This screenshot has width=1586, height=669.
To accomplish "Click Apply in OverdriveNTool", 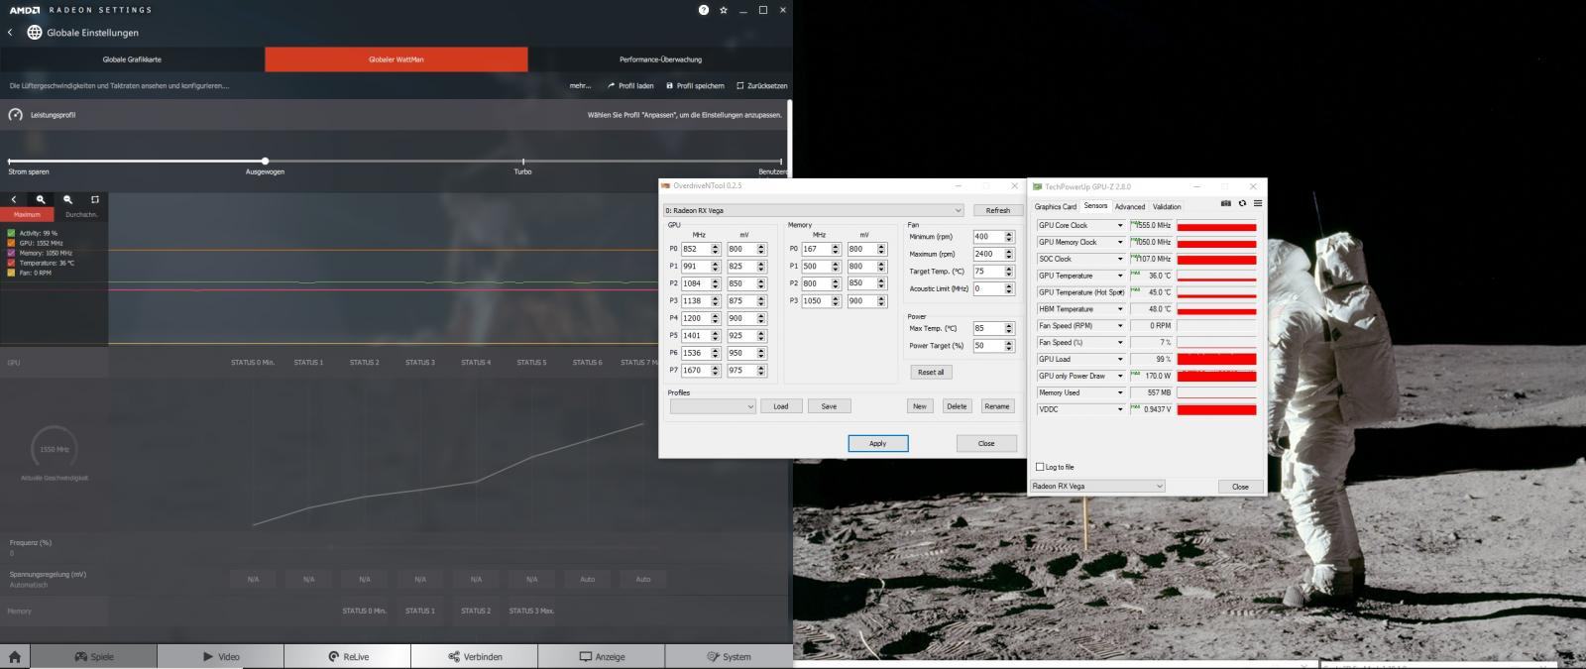I will click(878, 443).
